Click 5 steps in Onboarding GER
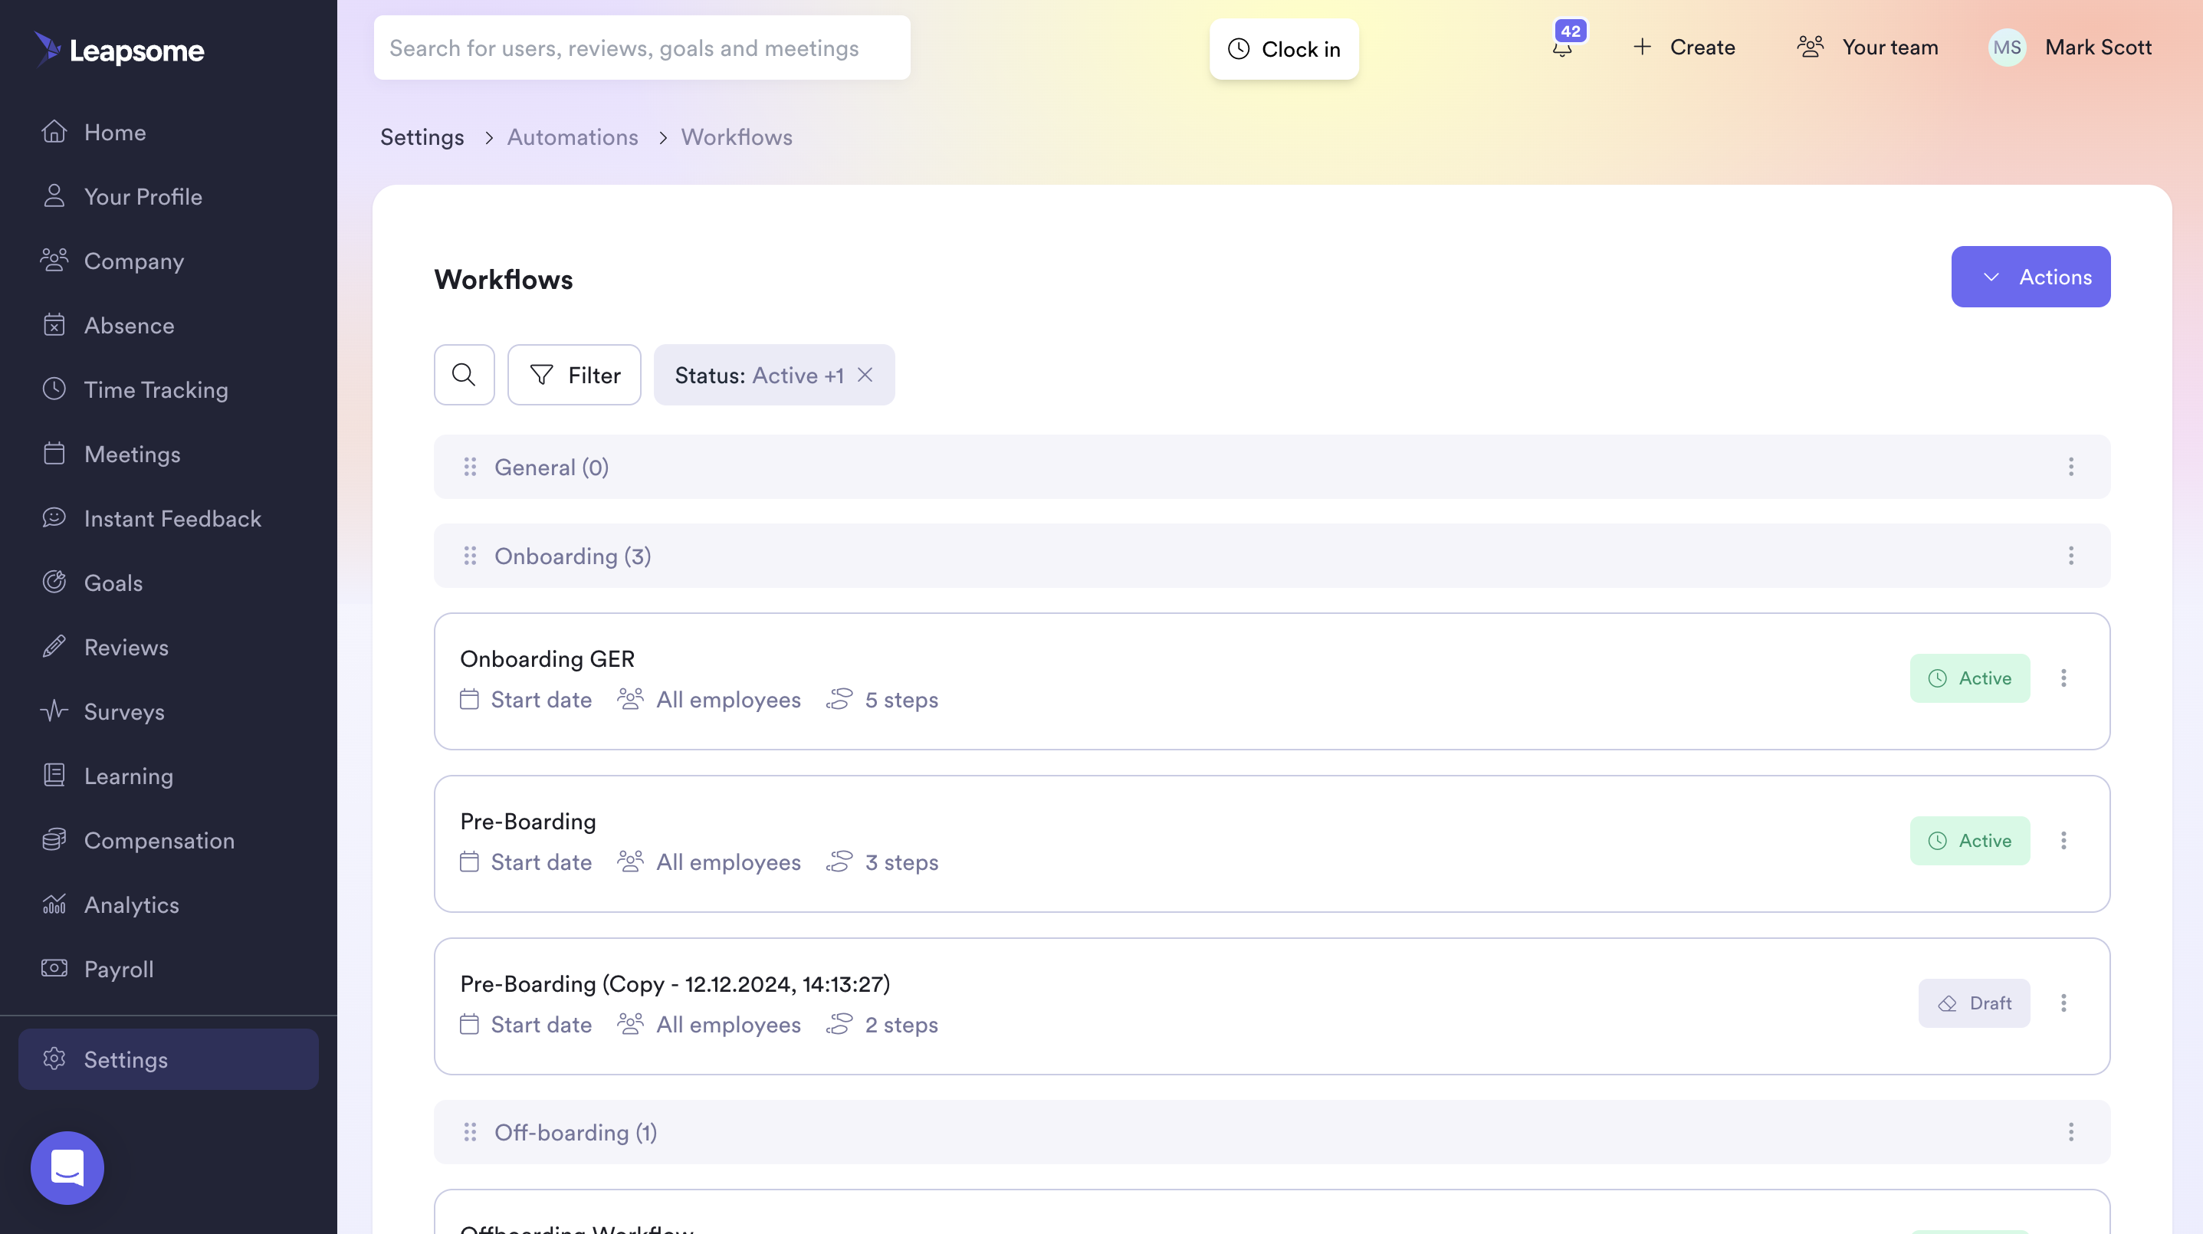The width and height of the screenshot is (2203, 1234). [x=882, y=700]
